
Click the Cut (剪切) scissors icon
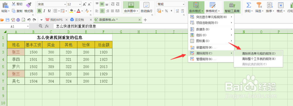14,4
